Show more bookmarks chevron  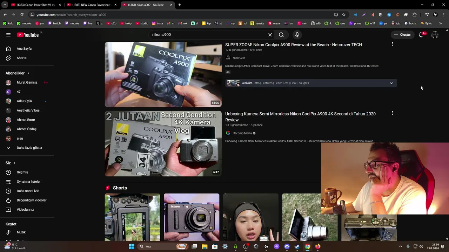441,23
